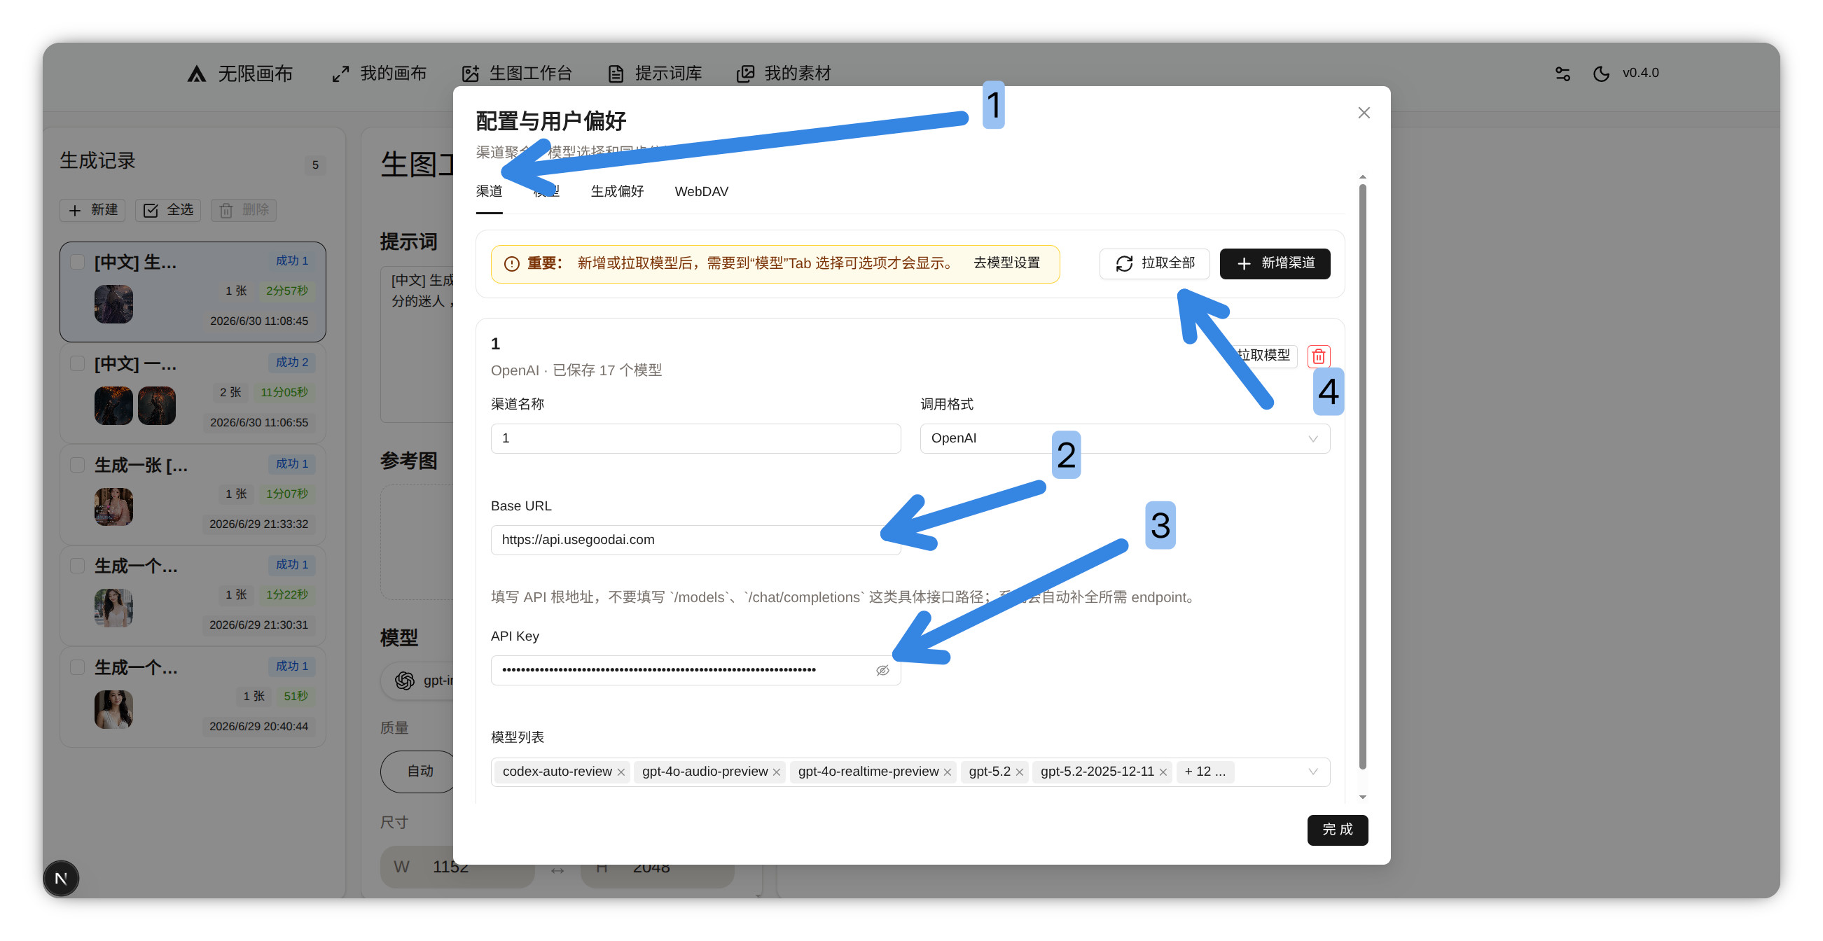Click the Next.js N dev indicator
Image resolution: width=1823 pixels, height=941 pixels.
[61, 879]
